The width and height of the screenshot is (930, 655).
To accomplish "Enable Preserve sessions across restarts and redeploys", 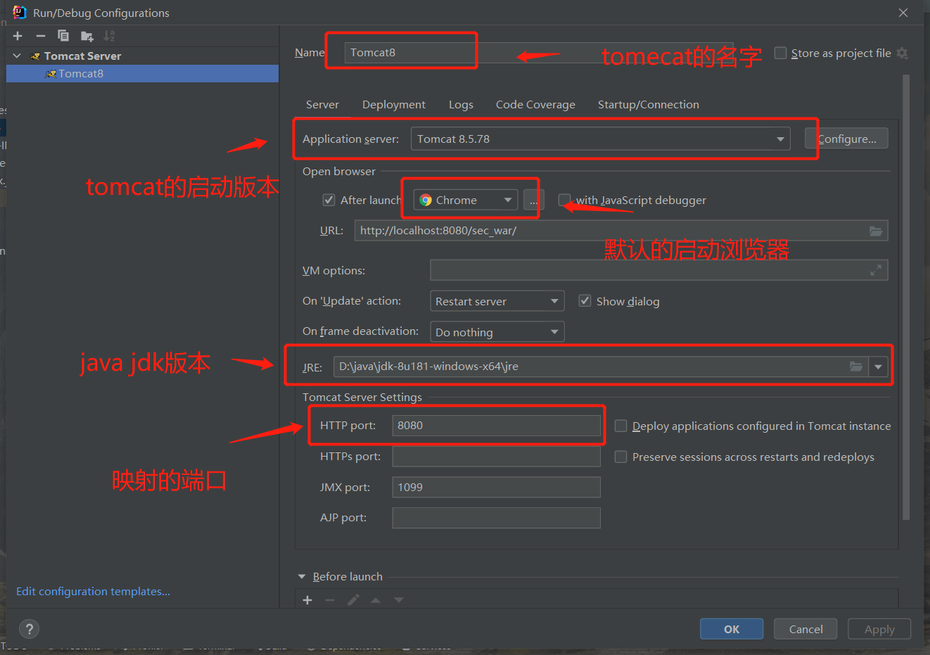I will coord(620,457).
